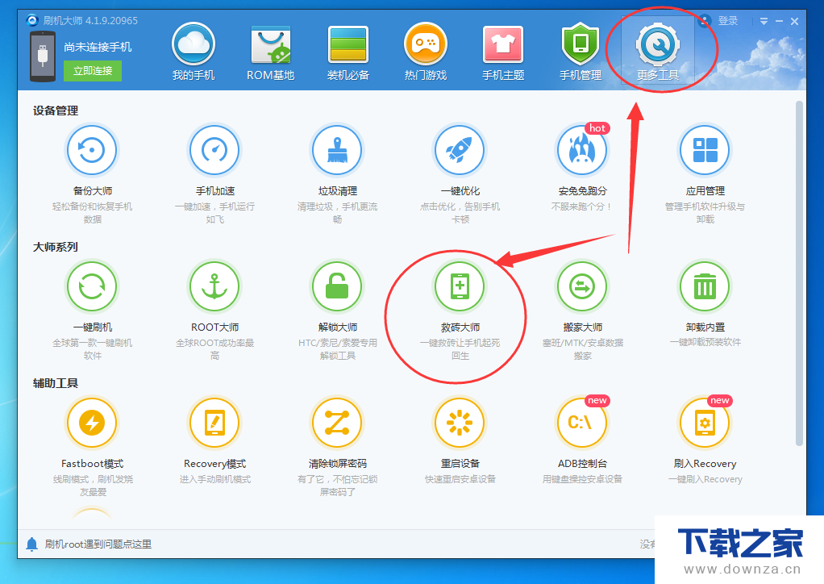Screen dimensions: 824x584
Task: Open ADB控制台 command prompt icon
Action: [582, 423]
